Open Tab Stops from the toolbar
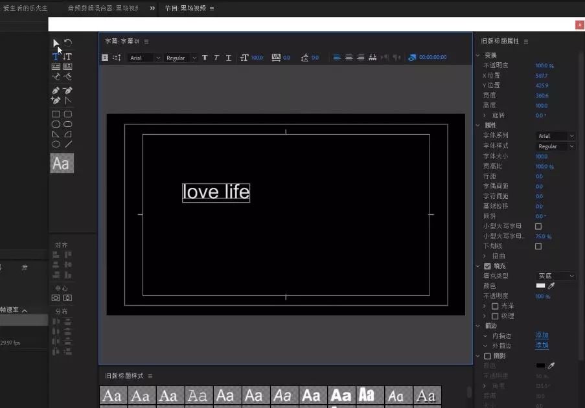Viewport: 585px width, 408px height. tap(373, 58)
